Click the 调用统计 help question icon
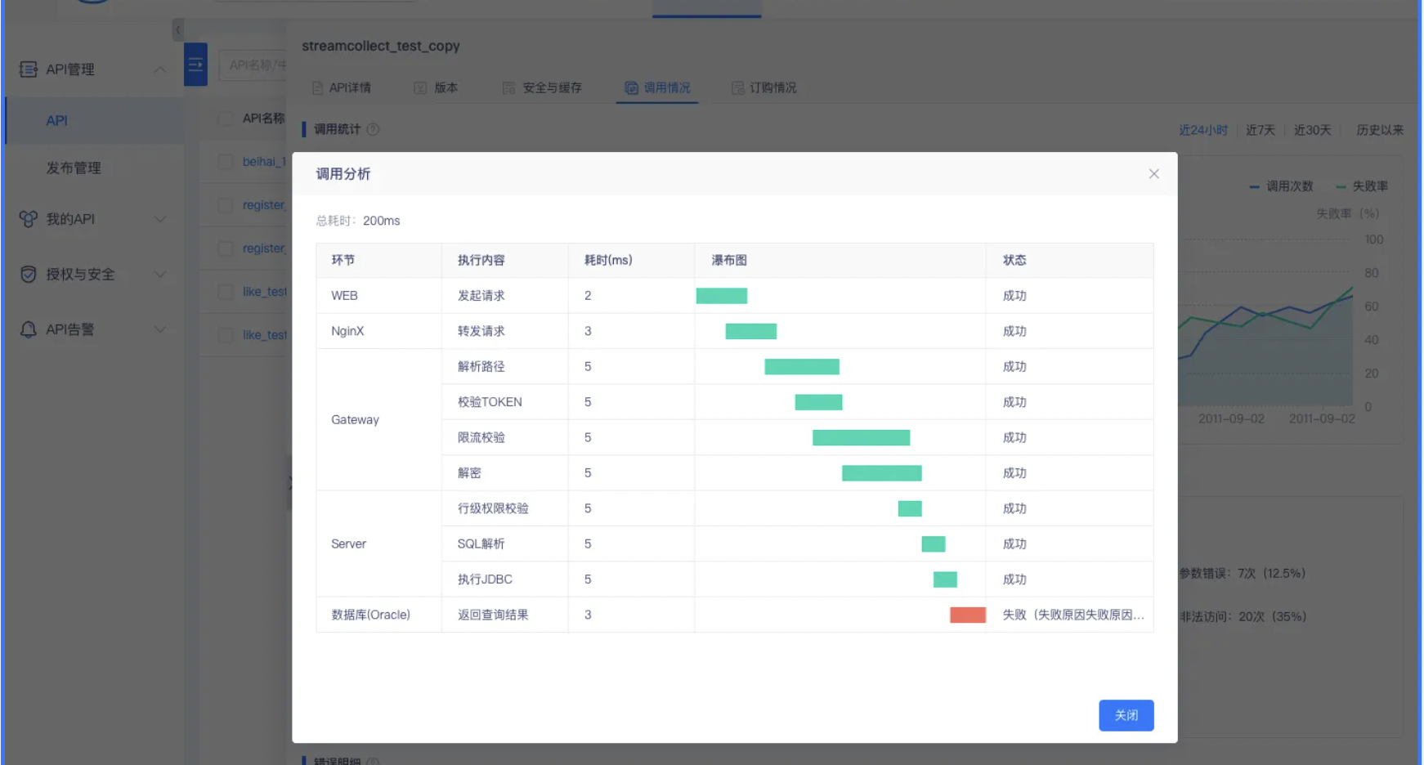The width and height of the screenshot is (1424, 765). click(x=373, y=129)
